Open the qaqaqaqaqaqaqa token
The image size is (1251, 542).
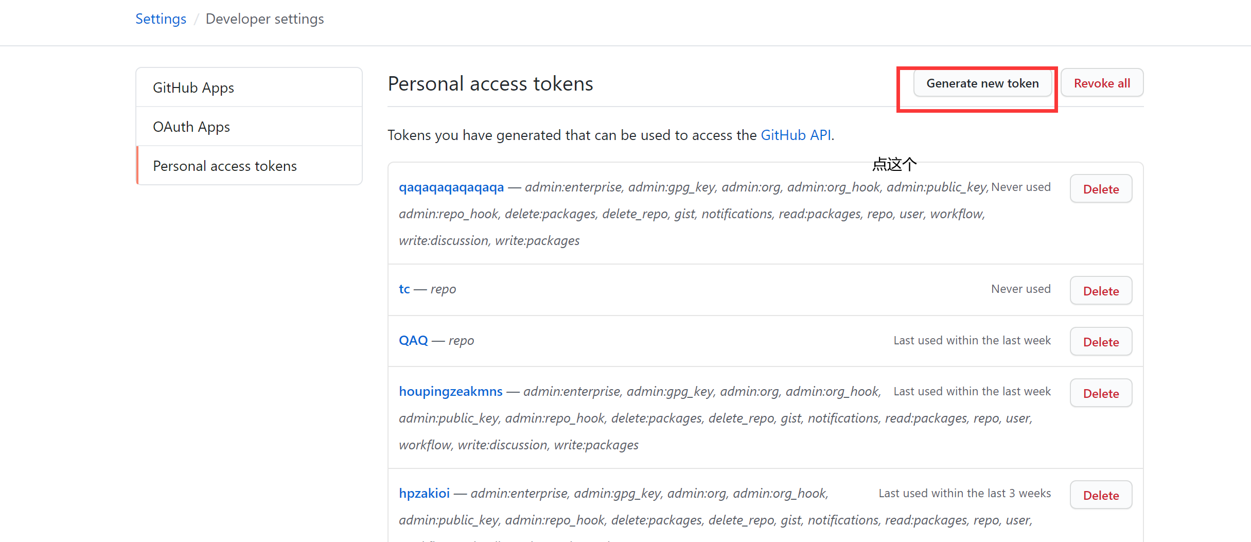point(451,187)
